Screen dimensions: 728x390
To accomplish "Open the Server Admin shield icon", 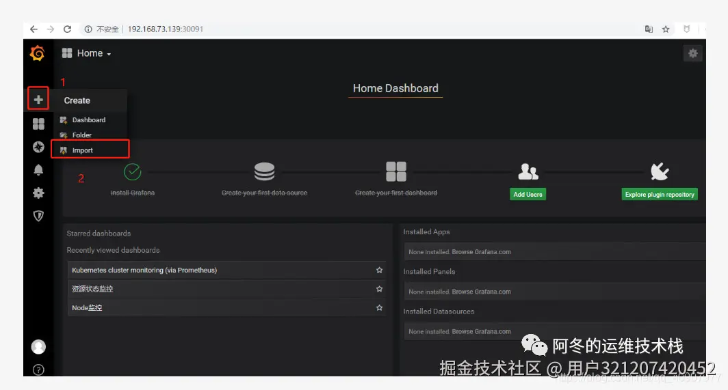I will [38, 216].
